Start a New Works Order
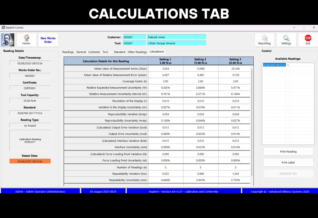 (48, 40)
